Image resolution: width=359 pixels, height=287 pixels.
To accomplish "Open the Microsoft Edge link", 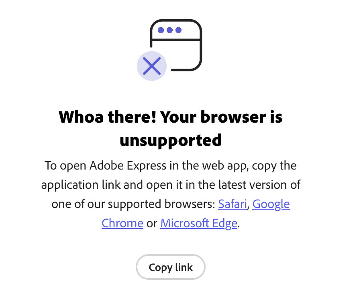I will coord(198,223).
